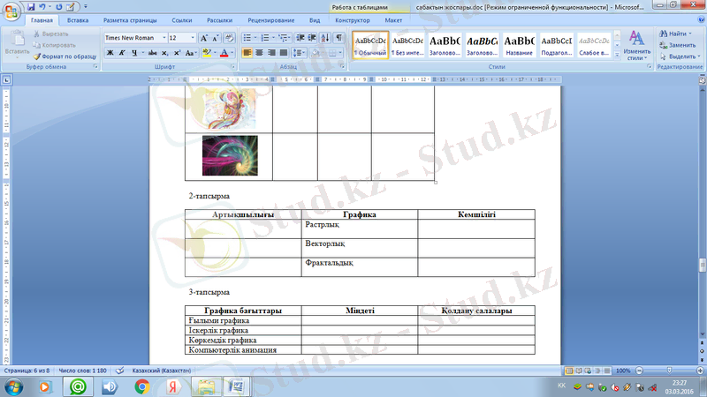Switch to the Вставка ribbon tab
Viewport: 707px width, 397px height.
(78, 19)
